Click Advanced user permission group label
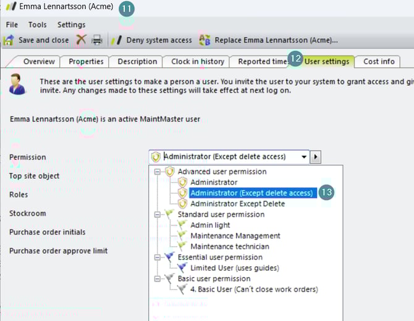The height and width of the screenshot is (321, 414). pyautogui.click(x=222, y=172)
